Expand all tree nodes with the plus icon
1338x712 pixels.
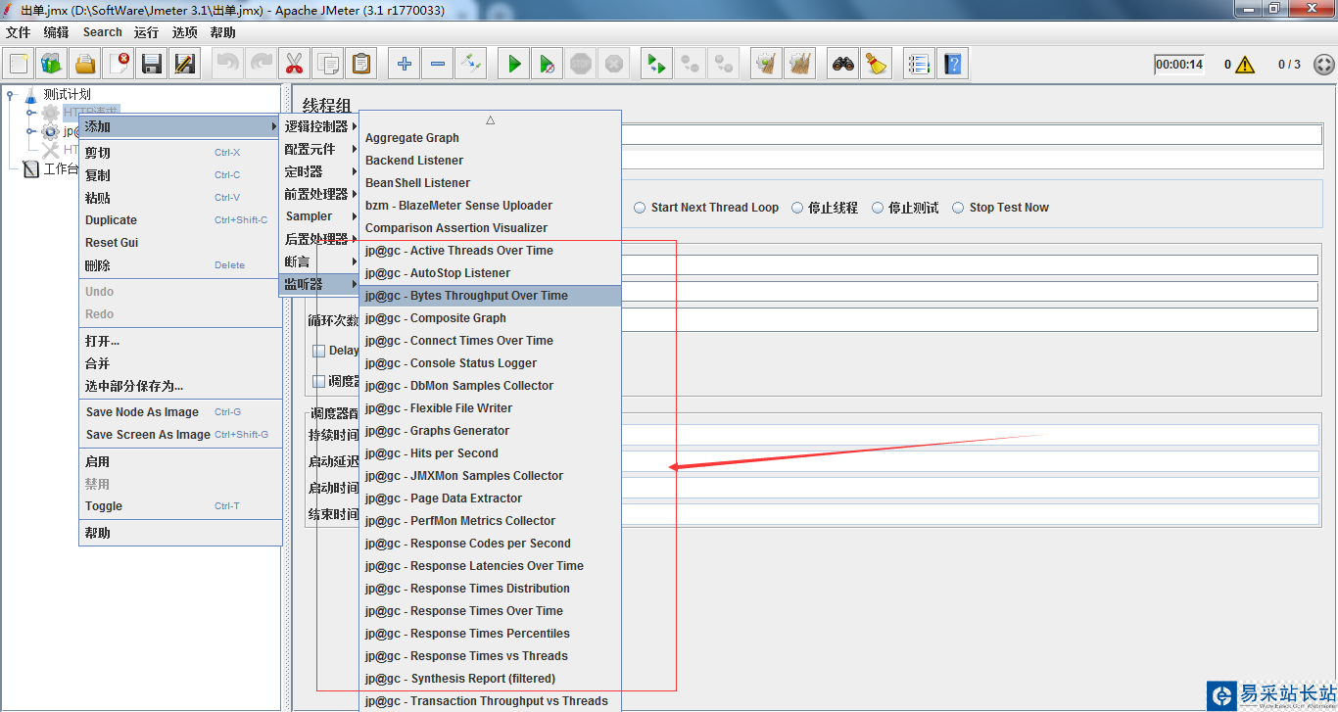click(x=404, y=65)
